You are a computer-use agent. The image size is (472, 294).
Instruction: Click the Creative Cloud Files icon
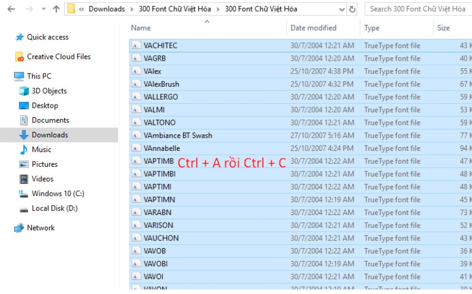[x=19, y=57]
